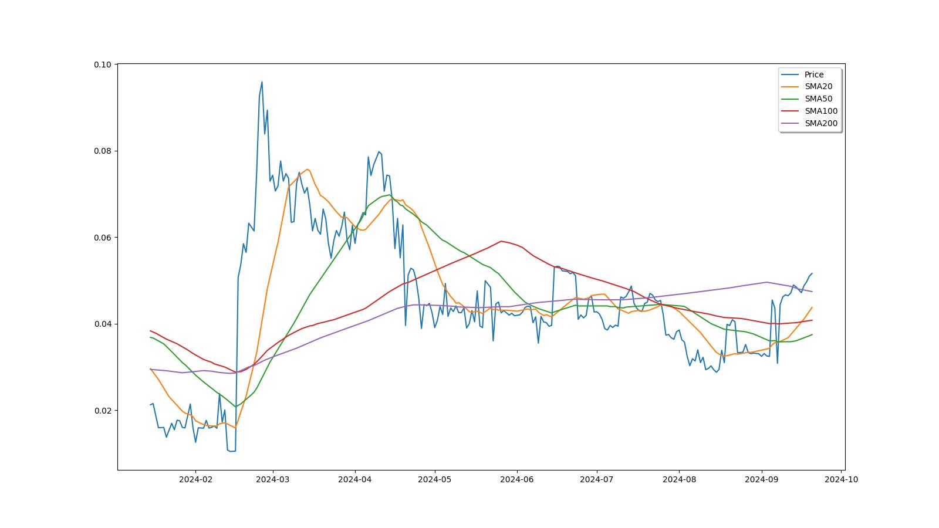Image resolution: width=939 pixels, height=528 pixels.
Task: Click the SMA100 peak in late May
Action: [501, 241]
